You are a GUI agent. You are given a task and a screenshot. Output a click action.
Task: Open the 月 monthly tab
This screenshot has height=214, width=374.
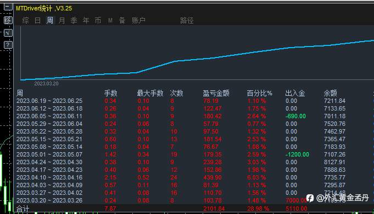[x=62, y=20]
